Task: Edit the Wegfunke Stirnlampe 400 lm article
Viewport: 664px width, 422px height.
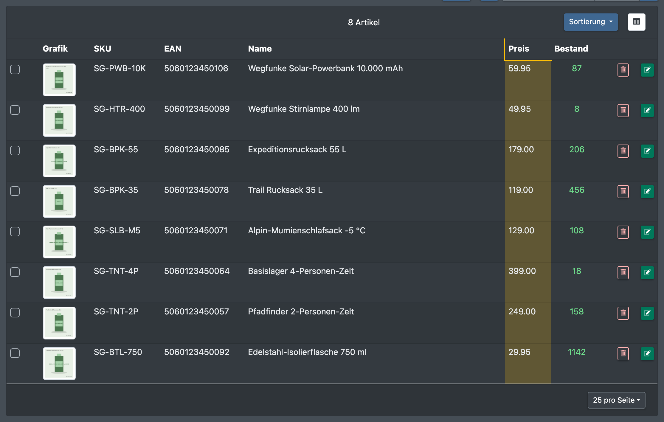Action: [x=647, y=111]
